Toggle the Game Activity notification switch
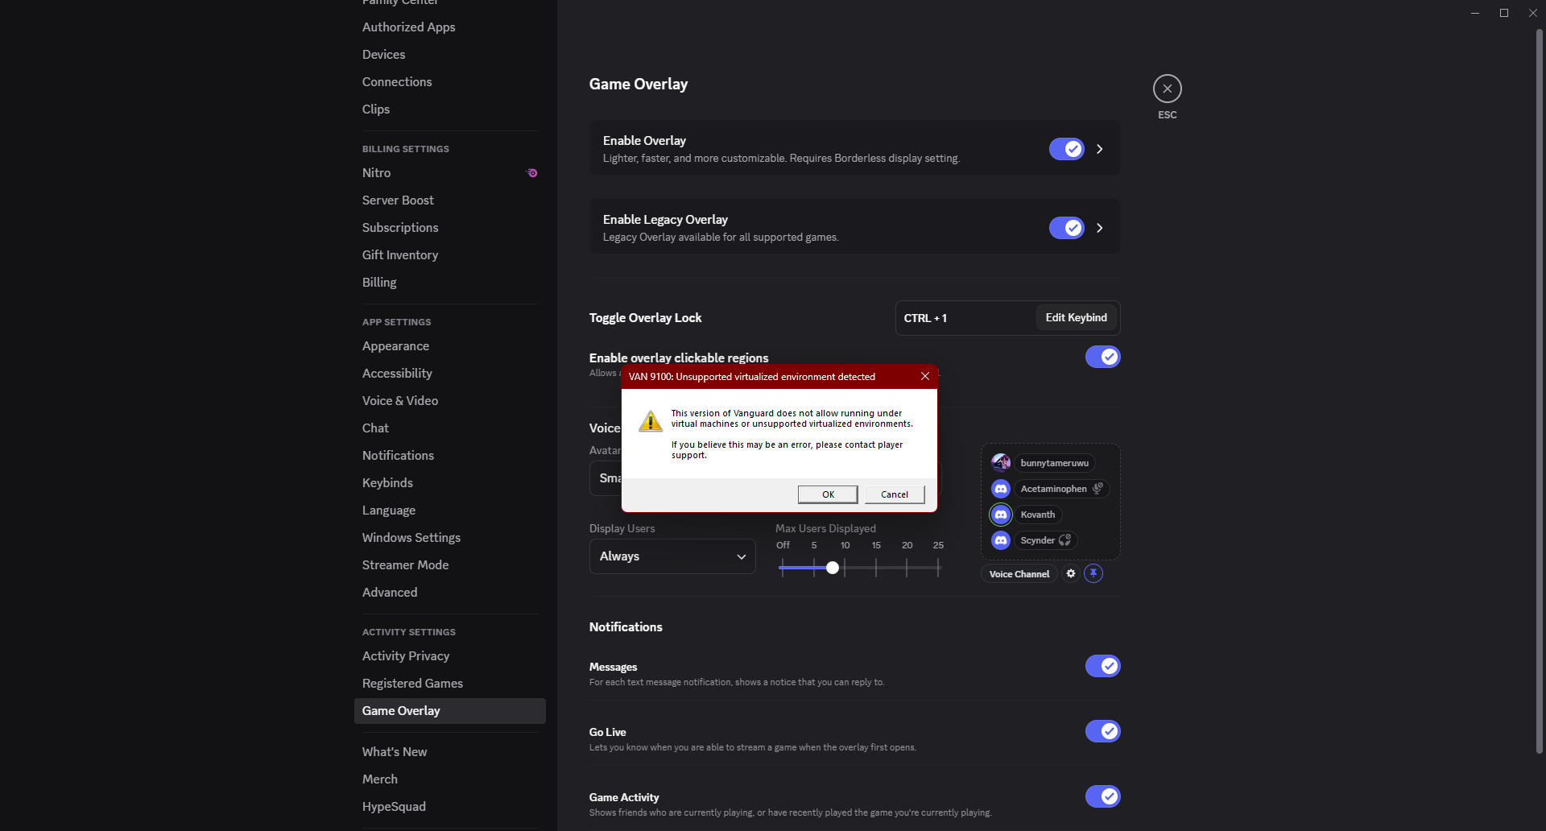 (x=1103, y=796)
